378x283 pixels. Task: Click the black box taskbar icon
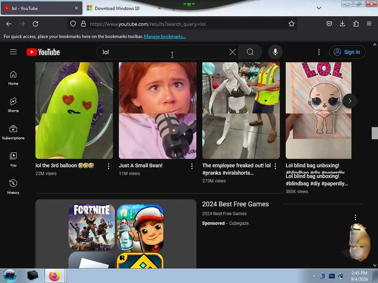(x=33, y=276)
